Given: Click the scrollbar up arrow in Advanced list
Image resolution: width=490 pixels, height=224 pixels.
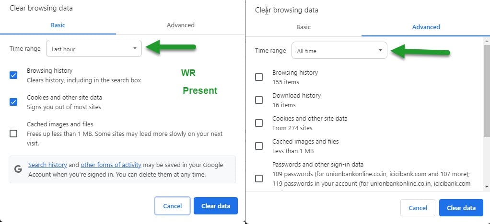Looking at the screenshot, I should tap(487, 41).
